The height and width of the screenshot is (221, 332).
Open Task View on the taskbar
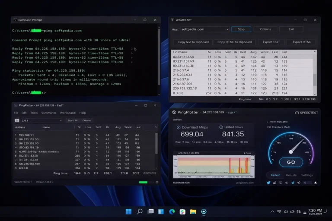point(150,212)
